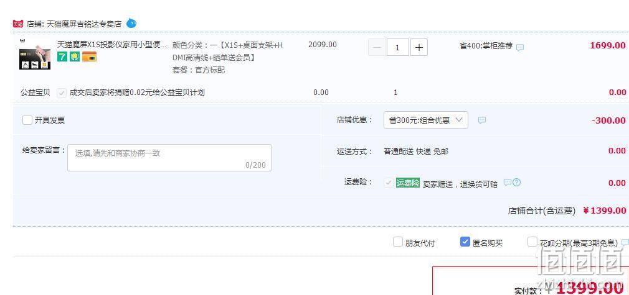Toggle the 公益宝贝 donation checkbox
The width and height of the screenshot is (629, 295).
click(x=62, y=93)
